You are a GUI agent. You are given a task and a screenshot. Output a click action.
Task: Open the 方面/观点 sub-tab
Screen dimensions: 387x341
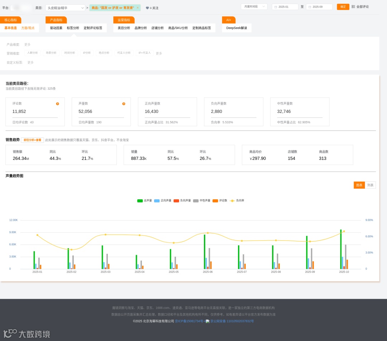28,28
